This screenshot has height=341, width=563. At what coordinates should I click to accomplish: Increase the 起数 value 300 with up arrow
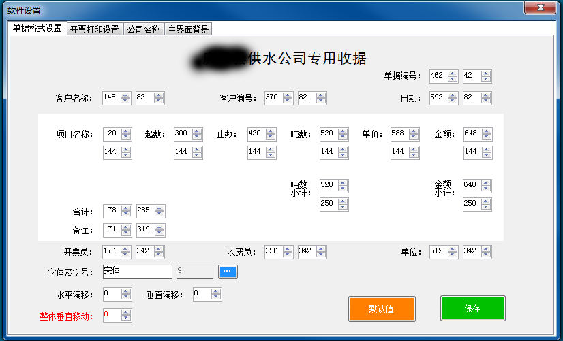click(196, 131)
